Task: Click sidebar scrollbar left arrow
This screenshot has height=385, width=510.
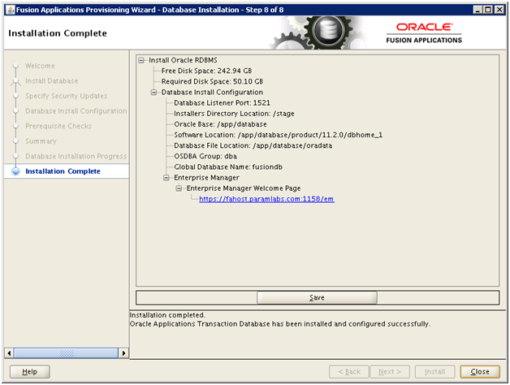Action: [x=9, y=353]
